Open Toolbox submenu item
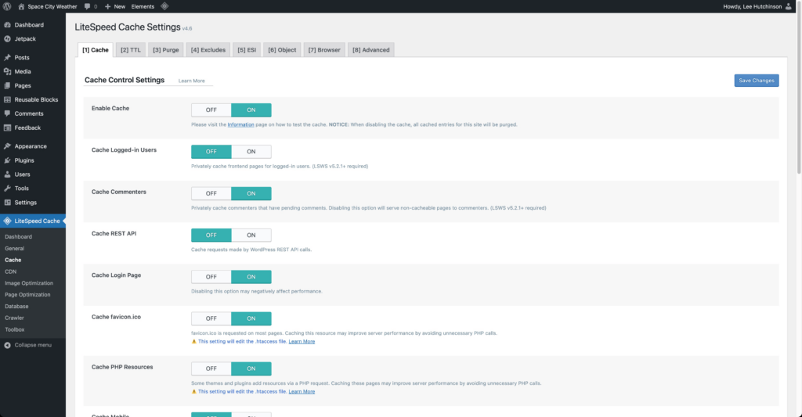Image resolution: width=802 pixels, height=417 pixels. click(15, 329)
